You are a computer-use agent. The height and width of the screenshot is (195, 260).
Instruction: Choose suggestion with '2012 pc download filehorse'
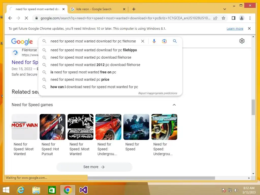click(110, 65)
